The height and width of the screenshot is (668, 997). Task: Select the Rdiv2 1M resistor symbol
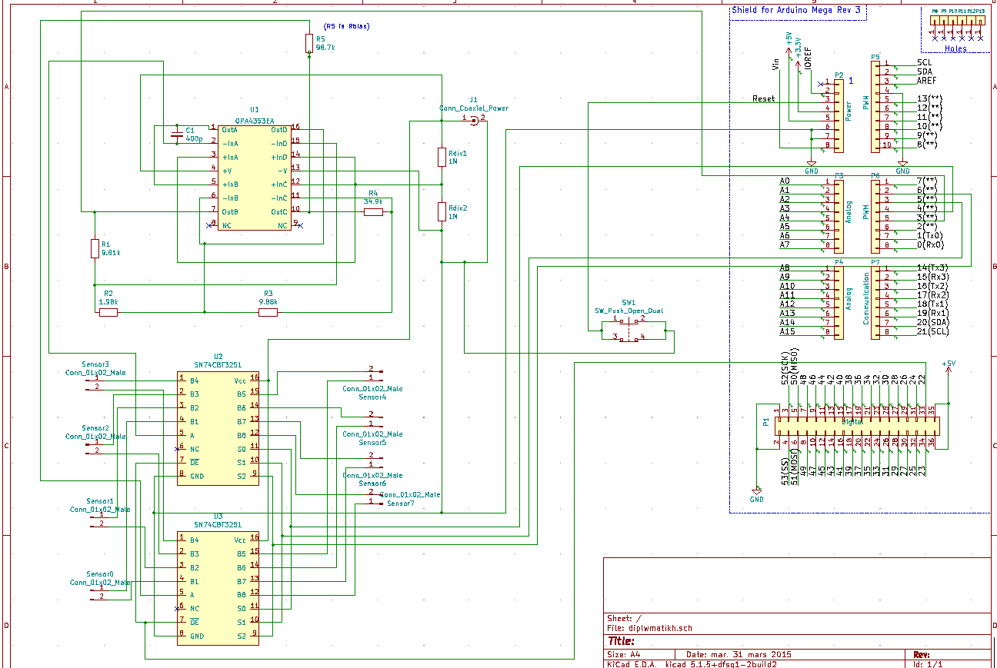442,211
